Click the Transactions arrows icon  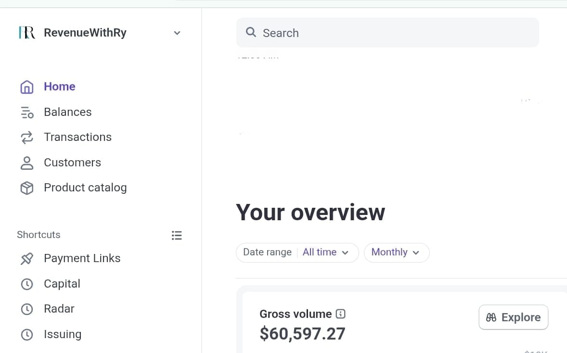coord(27,138)
